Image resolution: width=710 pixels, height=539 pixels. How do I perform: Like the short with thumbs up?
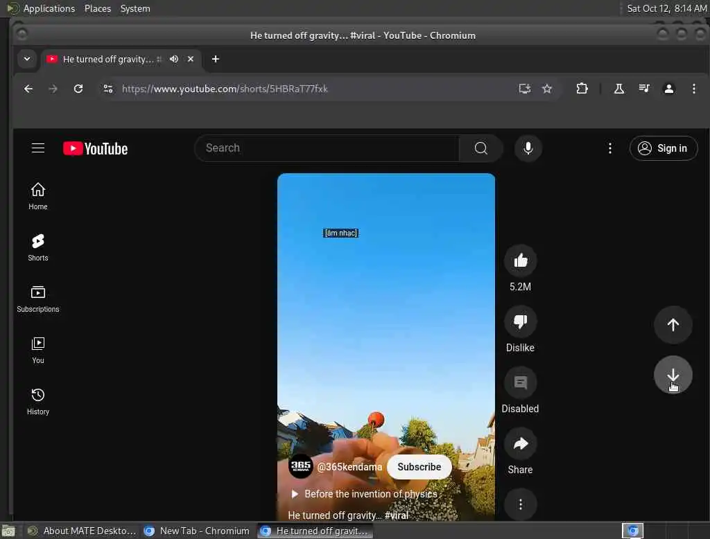click(520, 260)
